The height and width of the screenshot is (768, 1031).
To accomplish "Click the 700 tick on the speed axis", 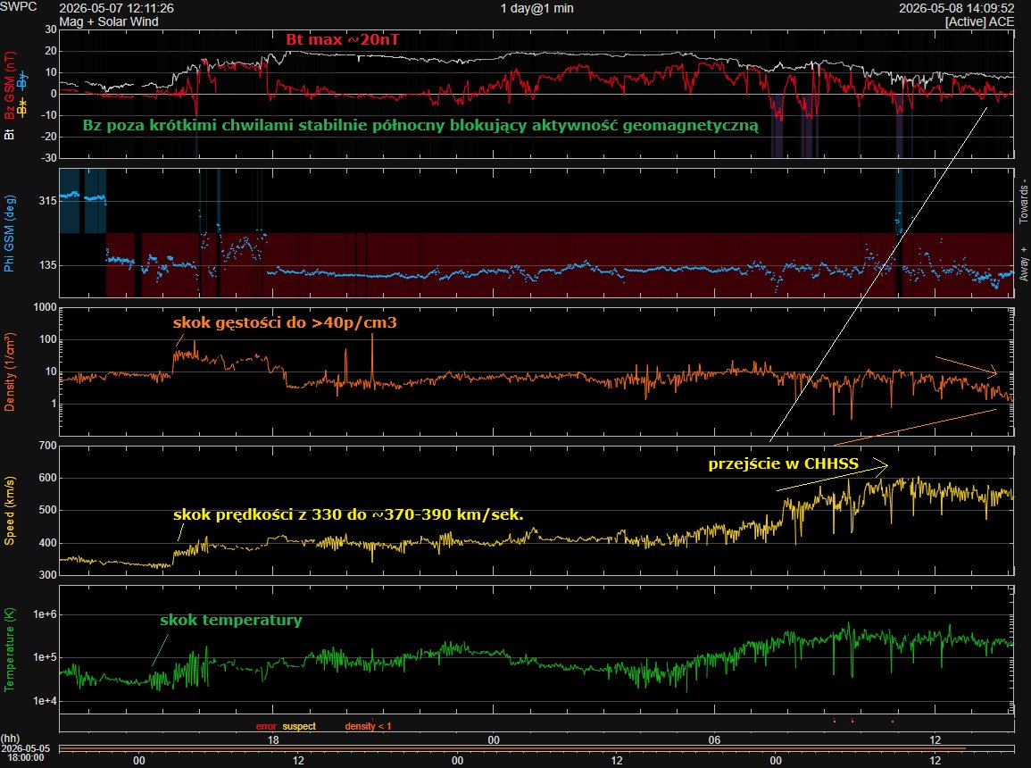I will pos(48,446).
